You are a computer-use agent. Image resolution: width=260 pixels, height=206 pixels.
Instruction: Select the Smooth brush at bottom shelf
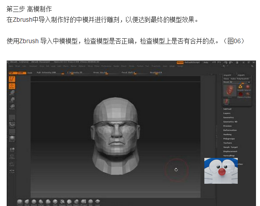coord(34,202)
